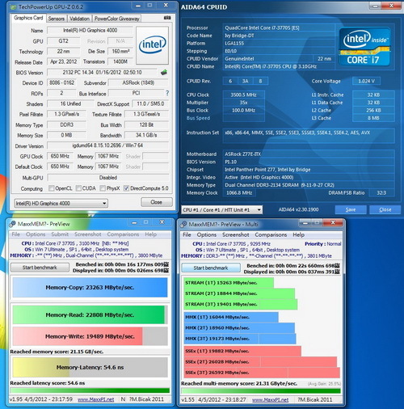Click the GPU Clock field 650 MHz

point(60,156)
